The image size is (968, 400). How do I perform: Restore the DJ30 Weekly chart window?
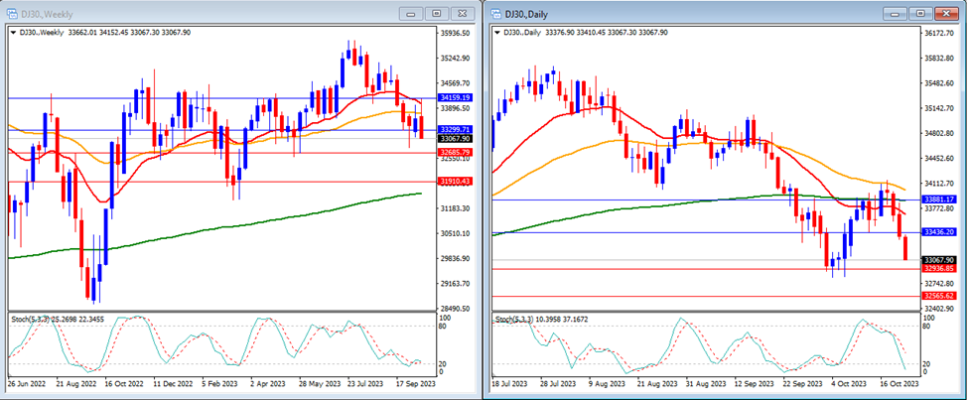437,13
